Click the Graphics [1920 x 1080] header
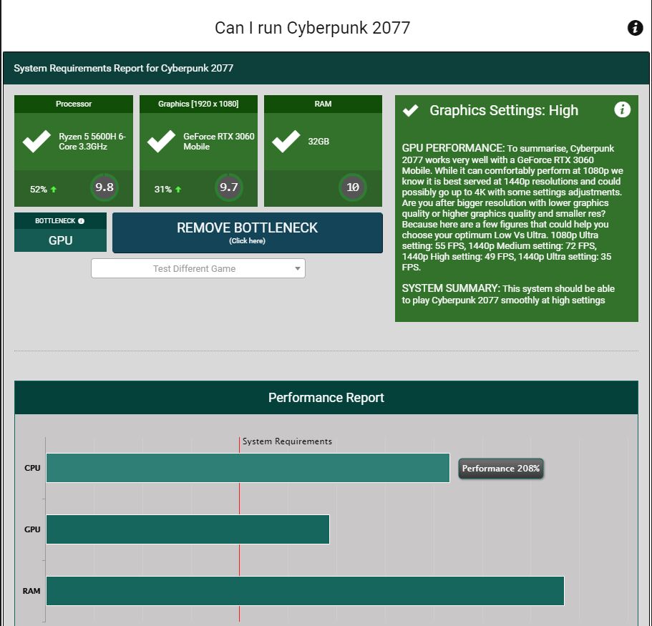This screenshot has height=626, width=652. coord(198,104)
